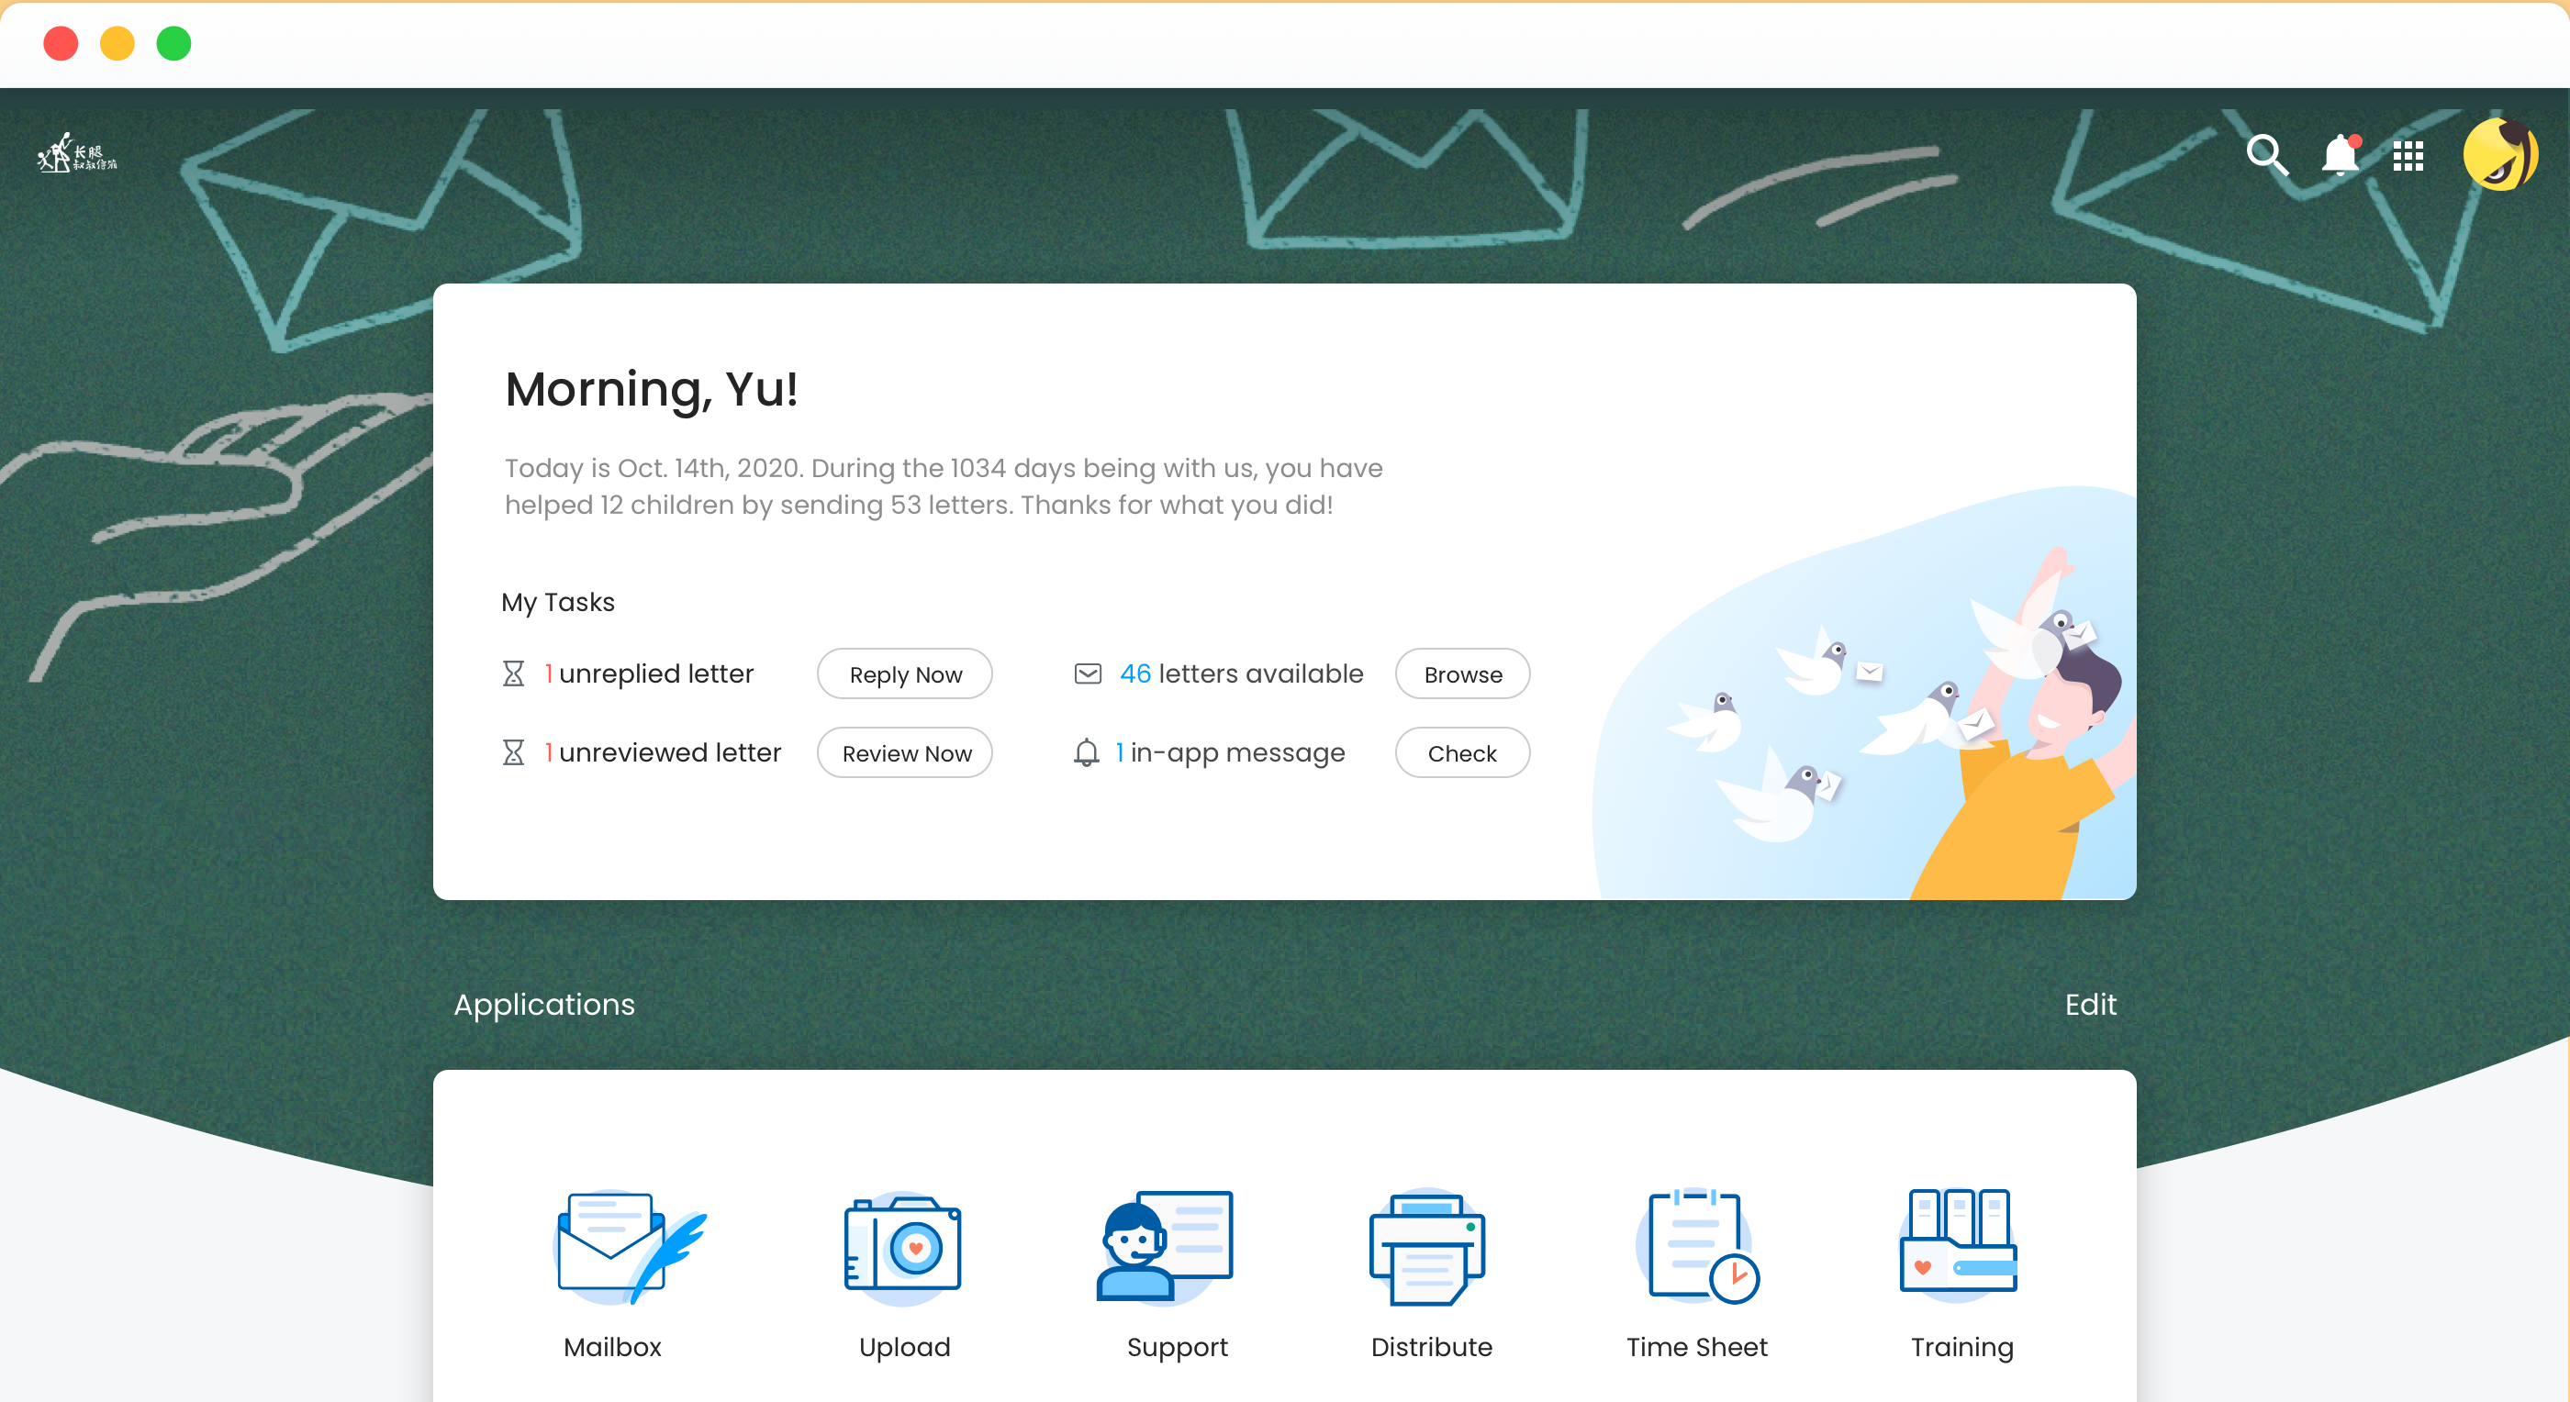Open the Upload camera application icon
The image size is (2570, 1402).
(x=903, y=1246)
